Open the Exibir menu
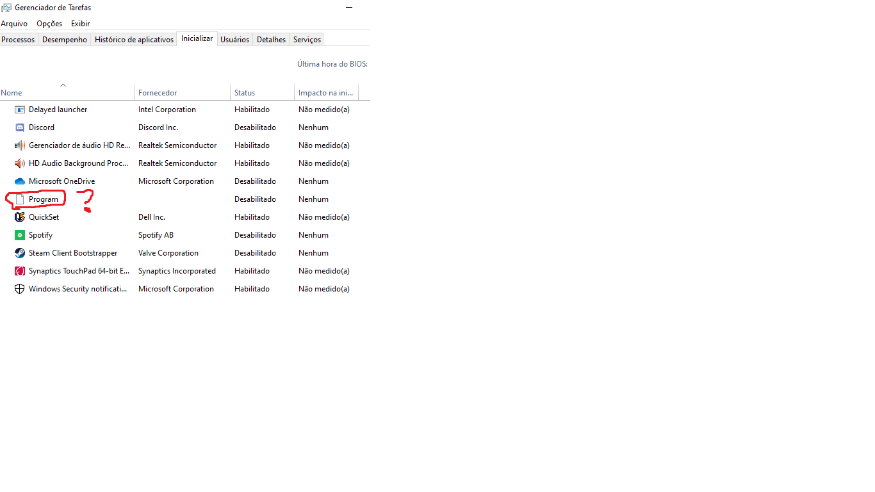This screenshot has width=875, height=492. pyautogui.click(x=81, y=24)
